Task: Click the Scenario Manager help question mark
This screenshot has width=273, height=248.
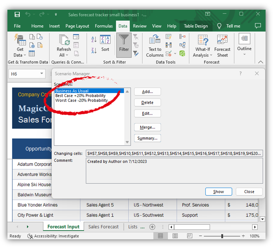Action: (x=240, y=73)
